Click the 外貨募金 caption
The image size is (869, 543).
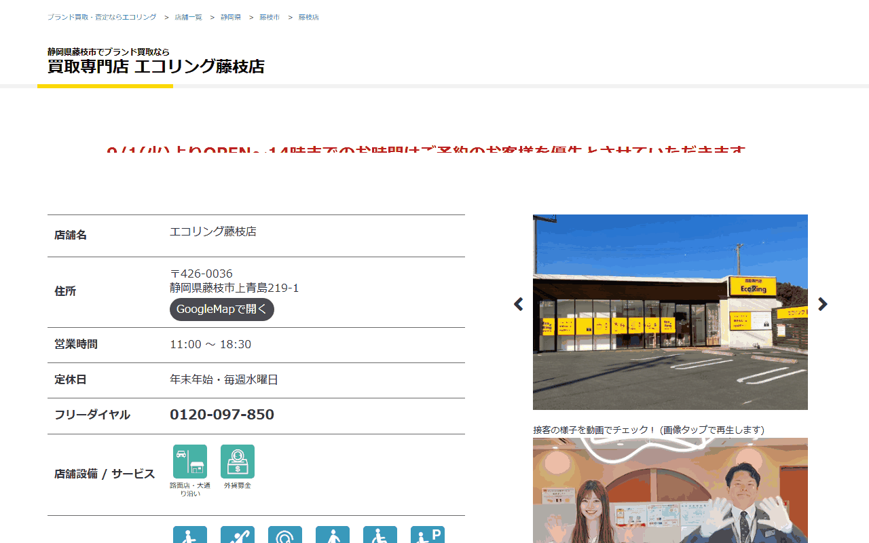point(238,485)
